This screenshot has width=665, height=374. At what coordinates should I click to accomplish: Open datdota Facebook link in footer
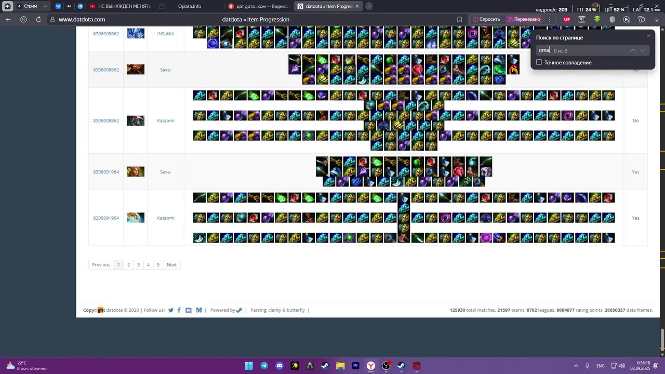[x=179, y=310]
